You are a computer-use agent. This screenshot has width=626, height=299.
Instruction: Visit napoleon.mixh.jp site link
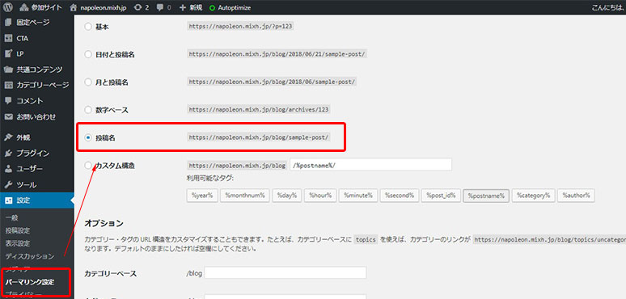[x=98, y=7]
